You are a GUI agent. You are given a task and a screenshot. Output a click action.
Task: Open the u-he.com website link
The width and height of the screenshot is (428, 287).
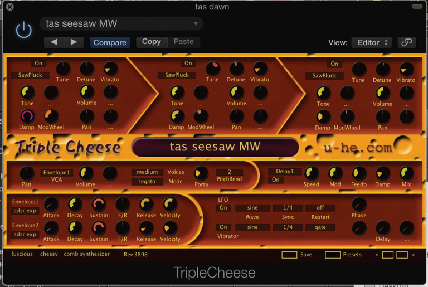358,148
